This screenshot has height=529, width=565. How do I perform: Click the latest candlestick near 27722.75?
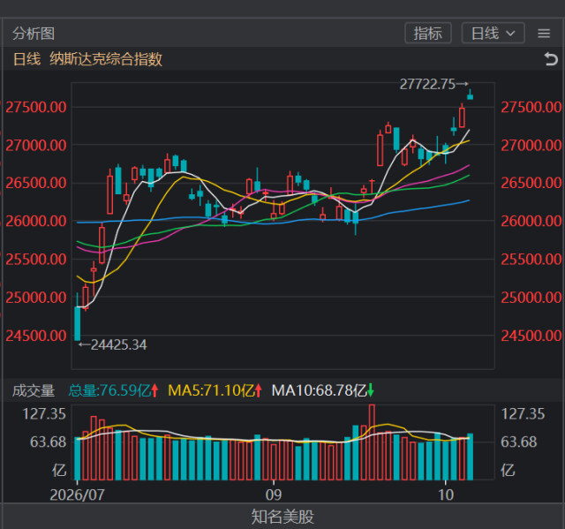click(x=470, y=95)
